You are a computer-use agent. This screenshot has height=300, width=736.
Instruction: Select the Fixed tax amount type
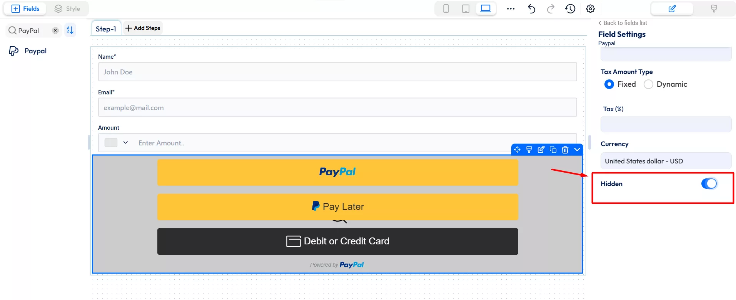pos(609,84)
